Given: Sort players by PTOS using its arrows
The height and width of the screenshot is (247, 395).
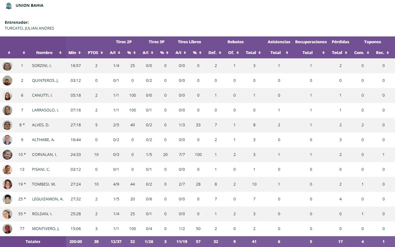Looking at the screenshot, I should click(102, 53).
